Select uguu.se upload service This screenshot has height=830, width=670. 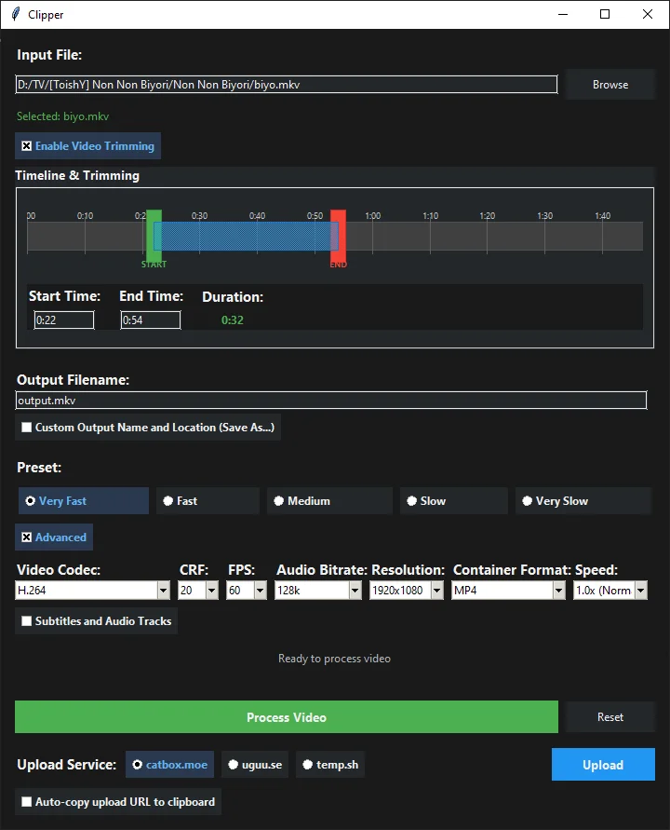point(255,765)
